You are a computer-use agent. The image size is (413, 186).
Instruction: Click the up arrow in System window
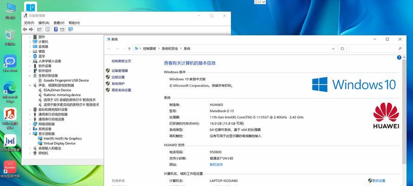[x=129, y=49]
